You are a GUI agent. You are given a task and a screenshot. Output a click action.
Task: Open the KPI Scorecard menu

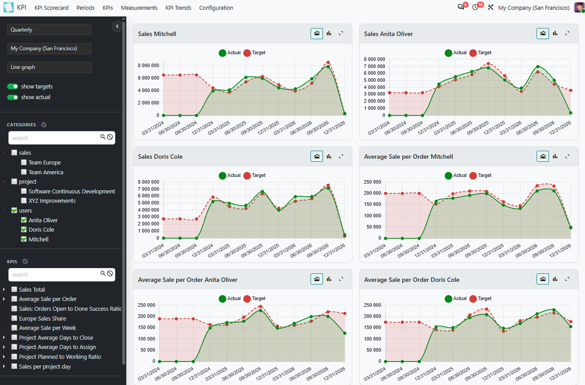pos(51,8)
